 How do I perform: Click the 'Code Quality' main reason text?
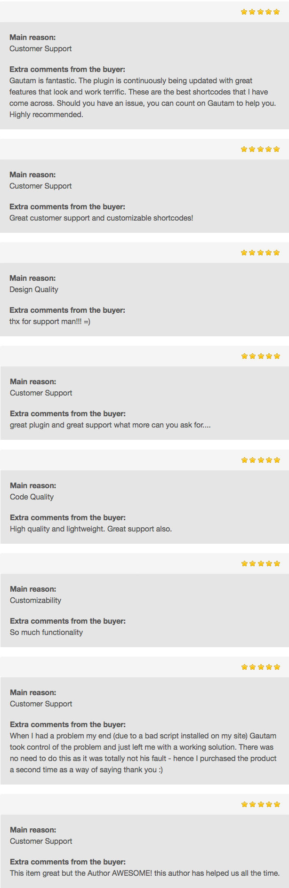coord(32,497)
